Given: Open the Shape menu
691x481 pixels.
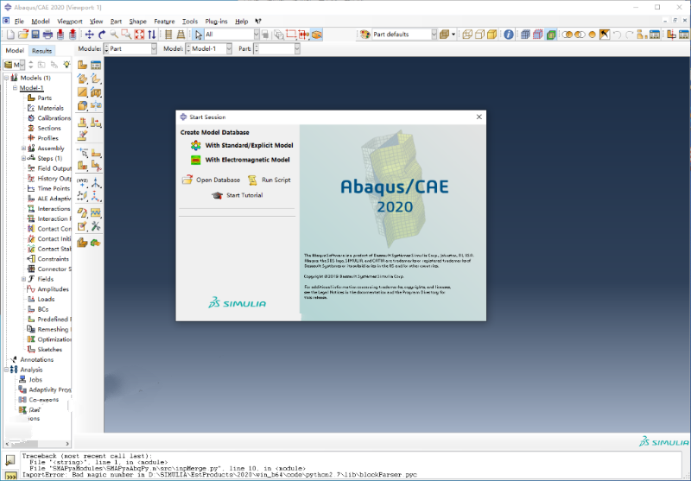Looking at the screenshot, I should [137, 21].
